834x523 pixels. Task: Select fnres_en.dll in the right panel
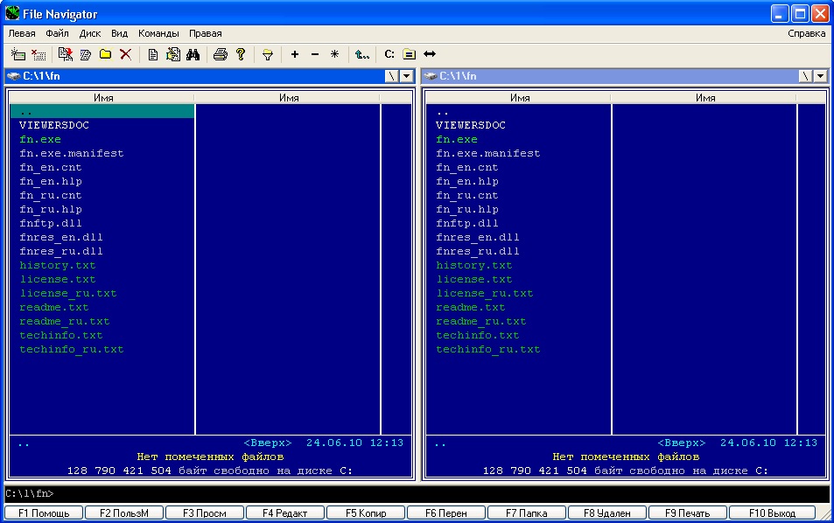478,237
